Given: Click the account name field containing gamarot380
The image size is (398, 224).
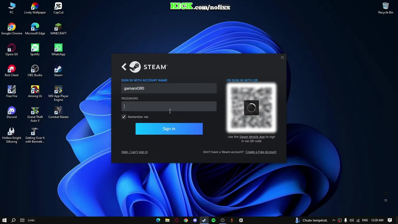Looking at the screenshot, I should 169,88.
